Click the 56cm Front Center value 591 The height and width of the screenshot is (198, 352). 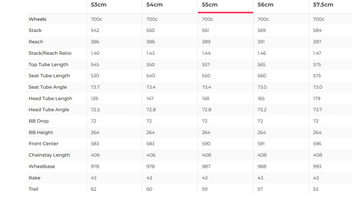tap(261, 144)
